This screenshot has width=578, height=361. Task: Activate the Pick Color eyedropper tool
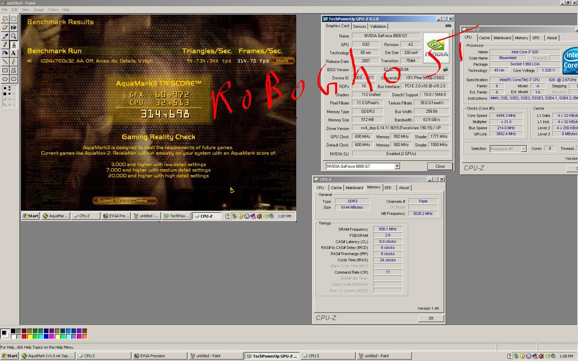pos(5,36)
